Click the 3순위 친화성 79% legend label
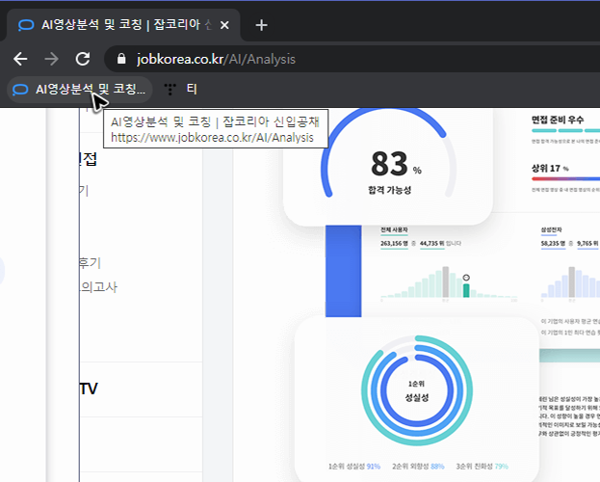Viewport: 600px width, 482px height. click(x=483, y=467)
